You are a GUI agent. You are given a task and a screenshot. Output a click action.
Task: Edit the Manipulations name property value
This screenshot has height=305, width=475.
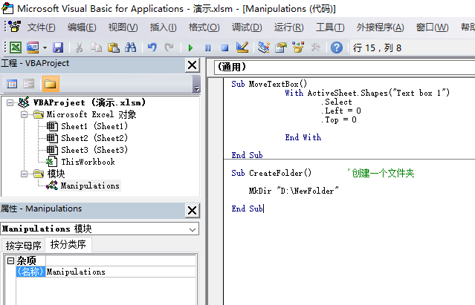click(x=120, y=272)
